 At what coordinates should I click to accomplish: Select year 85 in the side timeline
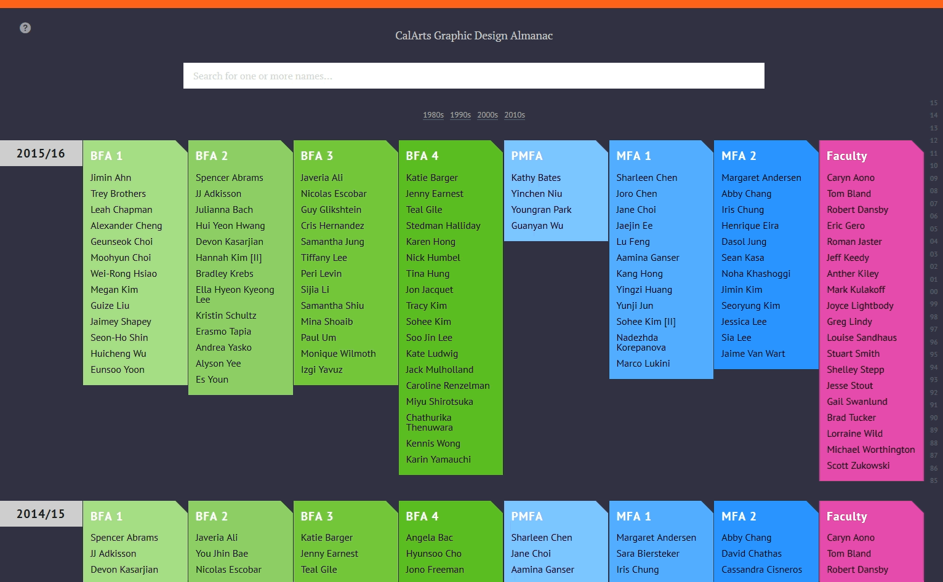[934, 480]
